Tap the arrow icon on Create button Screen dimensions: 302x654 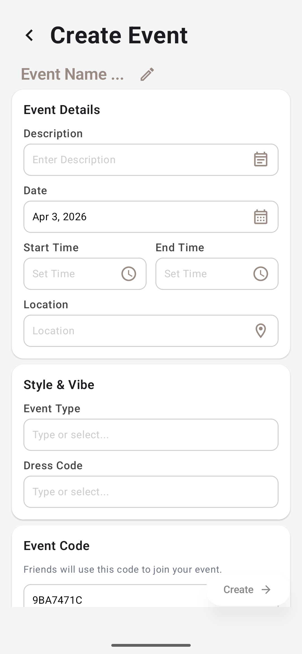266,589
